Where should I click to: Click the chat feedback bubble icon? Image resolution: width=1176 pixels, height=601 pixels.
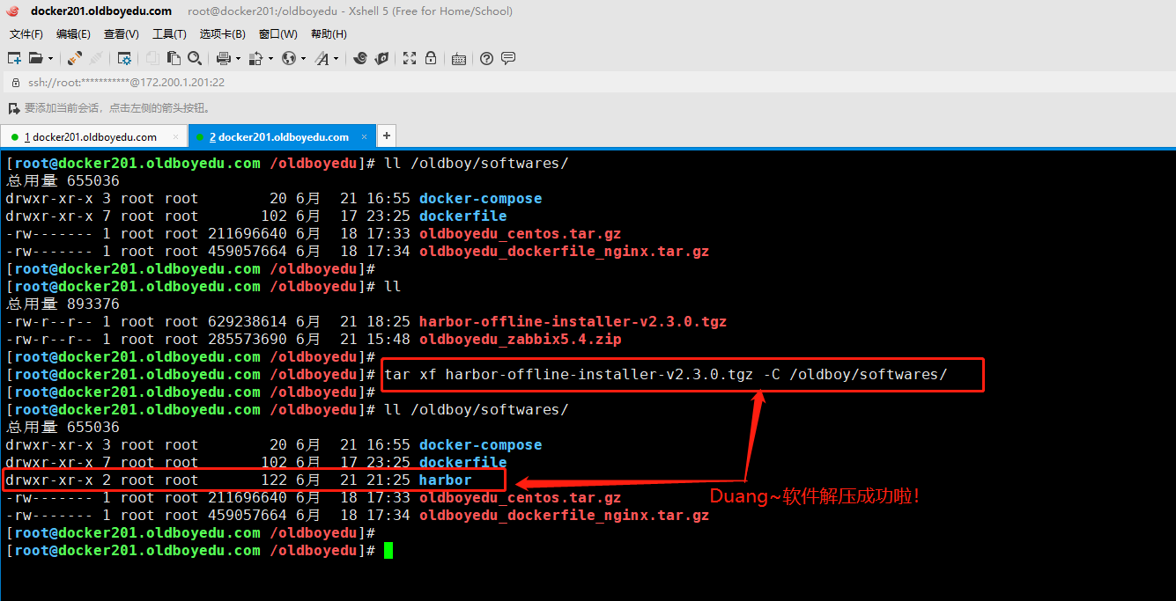click(x=508, y=58)
